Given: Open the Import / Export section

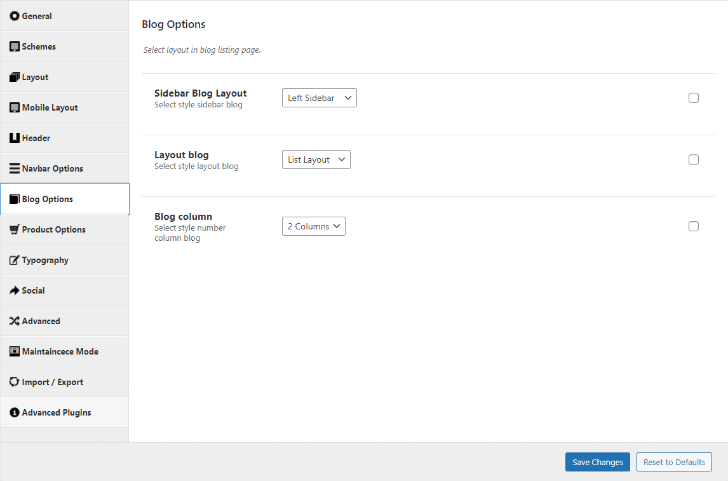Looking at the screenshot, I should 52,382.
